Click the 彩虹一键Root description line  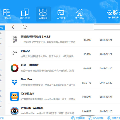pyautogui.click(x=47, y=71)
